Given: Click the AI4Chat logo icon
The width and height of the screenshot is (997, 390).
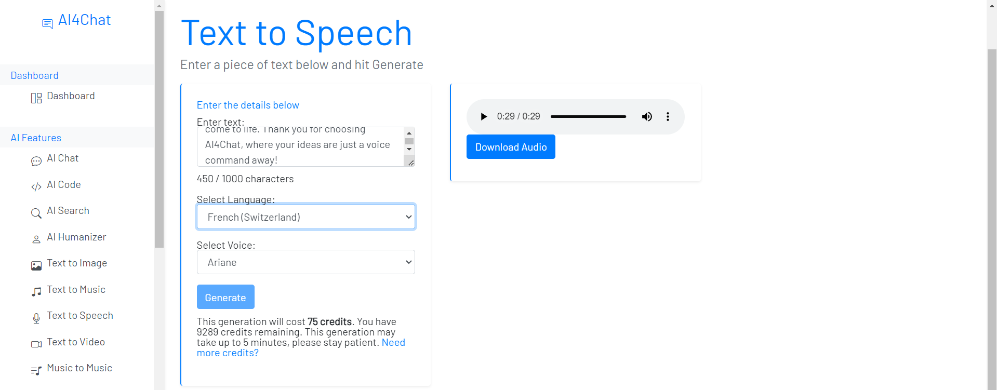Looking at the screenshot, I should point(47,24).
